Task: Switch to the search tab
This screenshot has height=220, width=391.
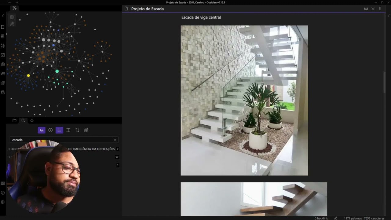Action: coord(23,120)
